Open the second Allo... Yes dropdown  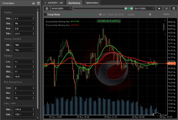tap(24, 50)
